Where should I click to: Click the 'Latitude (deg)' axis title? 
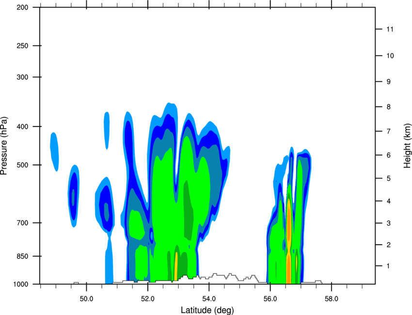click(x=207, y=310)
